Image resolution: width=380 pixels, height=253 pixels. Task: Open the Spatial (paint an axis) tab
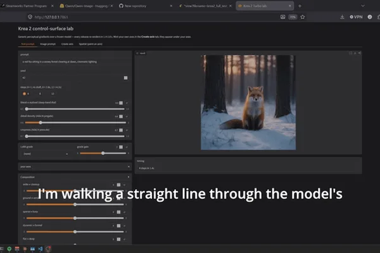[x=91, y=44]
